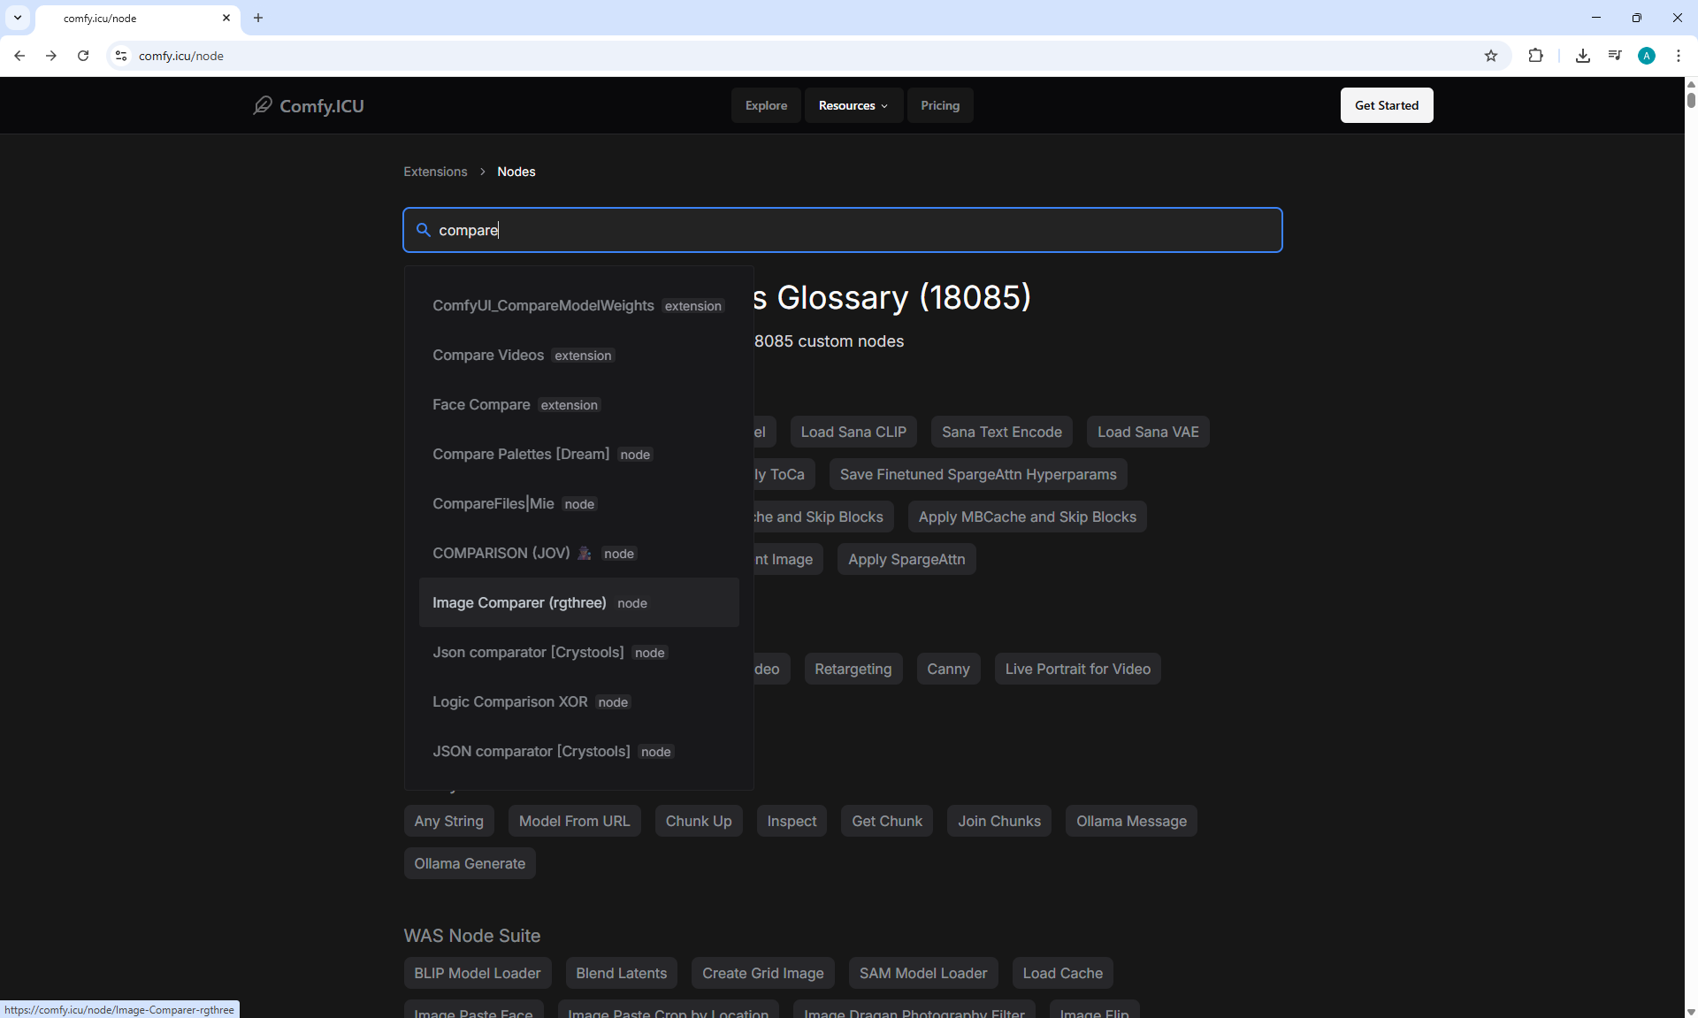1698x1018 pixels.
Task: Follow the Extensions breadcrumb link
Action: tap(435, 172)
